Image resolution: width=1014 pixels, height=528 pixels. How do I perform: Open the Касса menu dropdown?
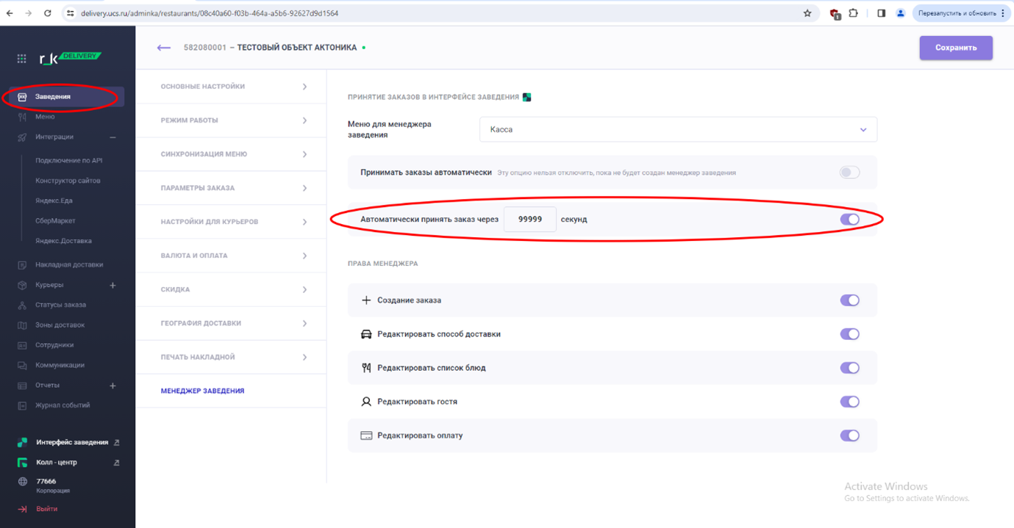tap(677, 130)
